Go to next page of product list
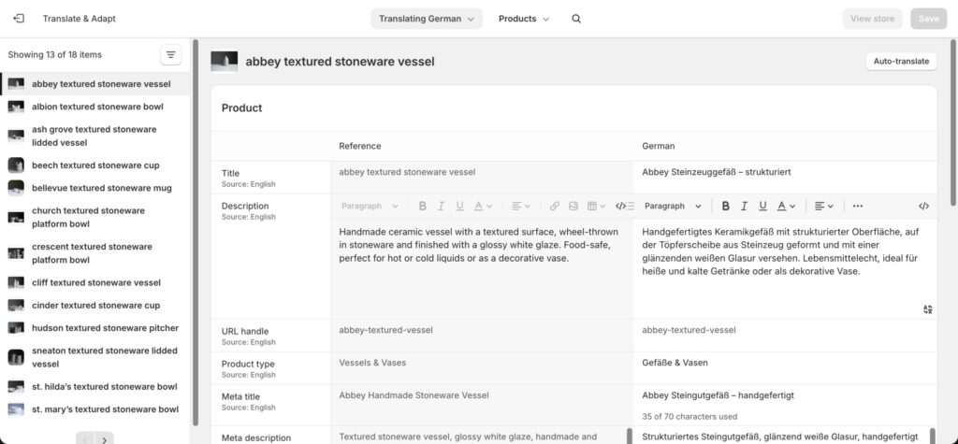Image resolution: width=958 pixels, height=444 pixels. click(105, 439)
